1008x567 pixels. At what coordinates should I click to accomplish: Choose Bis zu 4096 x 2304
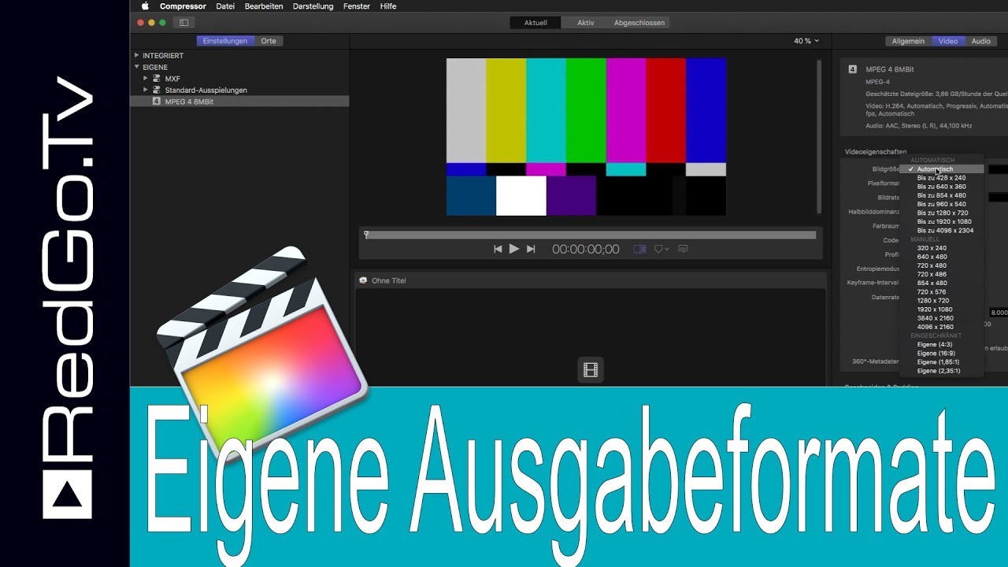(x=942, y=231)
